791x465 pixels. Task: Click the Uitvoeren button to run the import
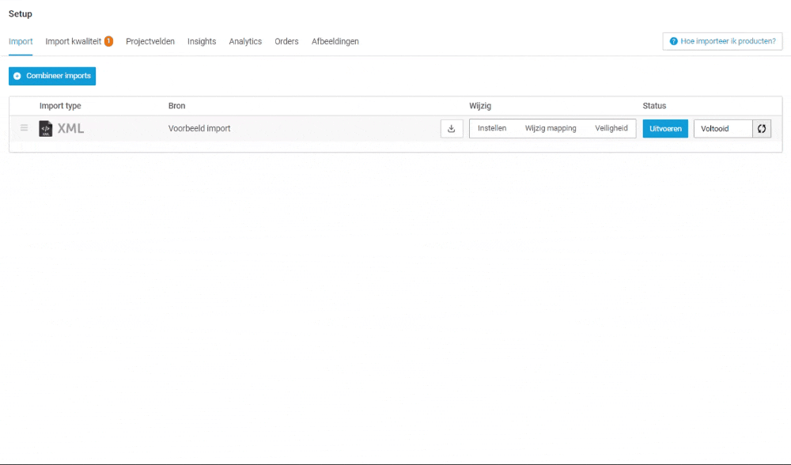coord(665,128)
